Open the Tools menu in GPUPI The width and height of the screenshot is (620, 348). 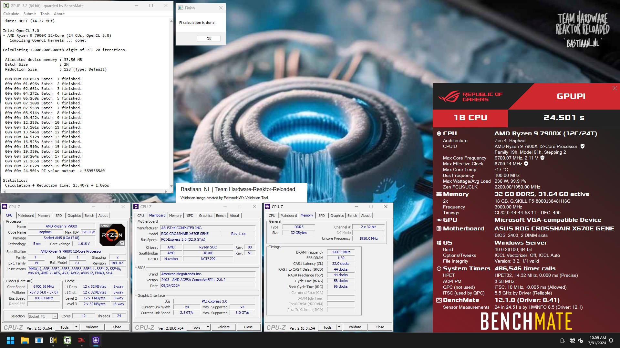tap(45, 14)
